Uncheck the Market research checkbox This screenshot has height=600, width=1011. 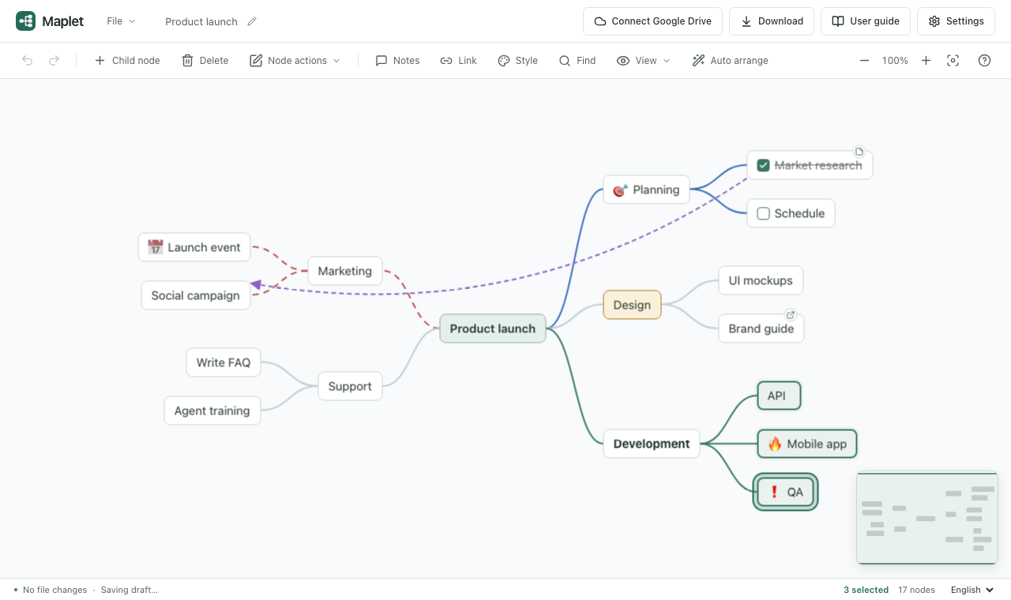pos(763,165)
